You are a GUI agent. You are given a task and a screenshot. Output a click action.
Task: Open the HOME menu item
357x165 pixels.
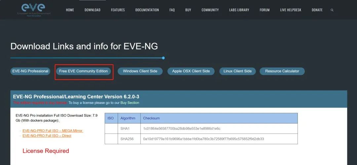[x=70, y=10]
